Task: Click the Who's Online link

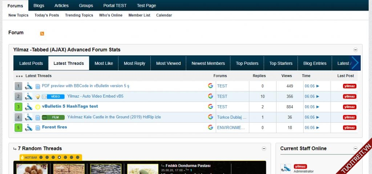Action: coord(110,15)
